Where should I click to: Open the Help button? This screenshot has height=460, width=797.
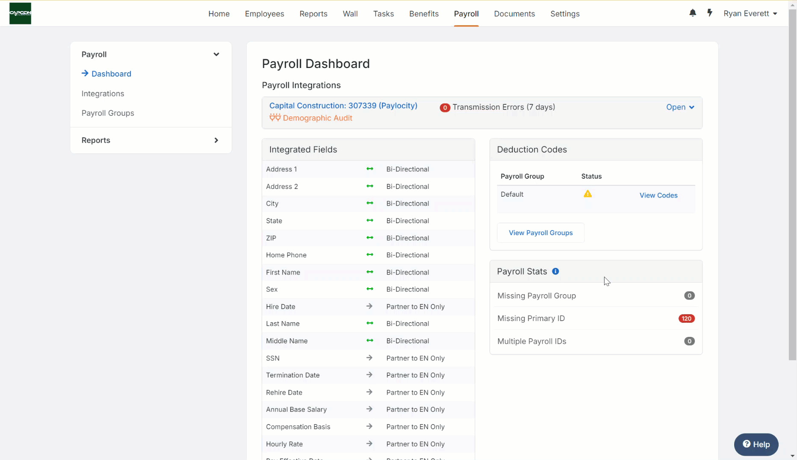pyautogui.click(x=756, y=444)
